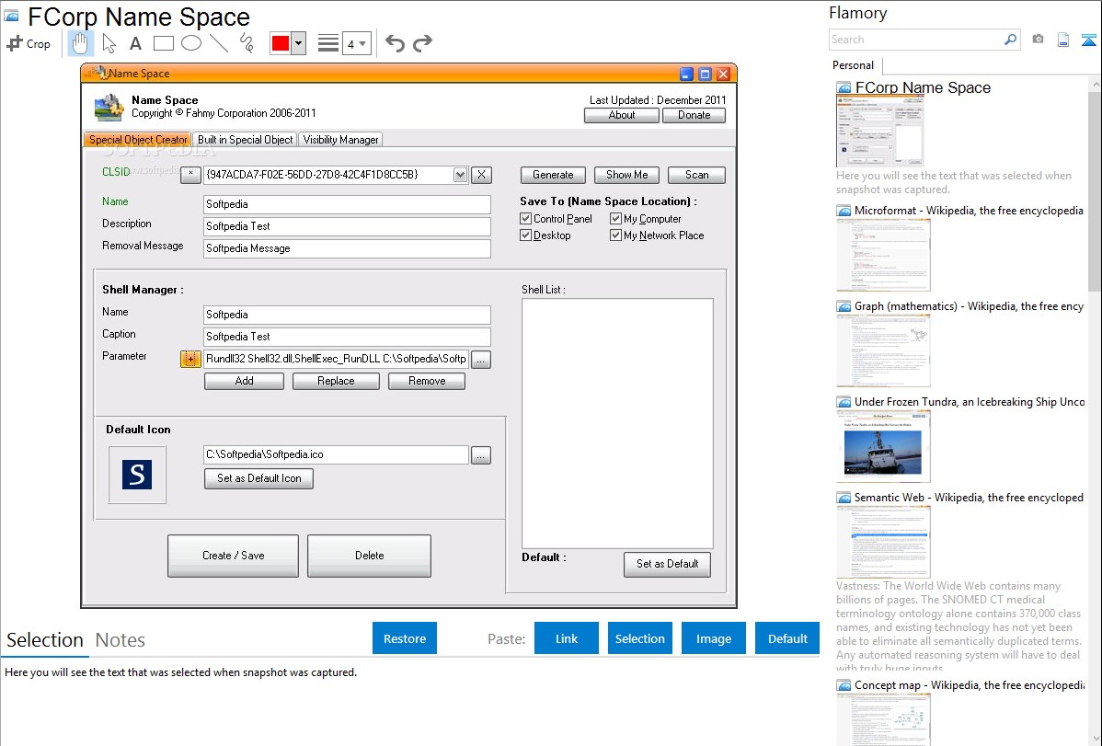Viewport: 1102px width, 746px height.
Task: Pick the freehand squiggle tool
Action: pyautogui.click(x=247, y=43)
